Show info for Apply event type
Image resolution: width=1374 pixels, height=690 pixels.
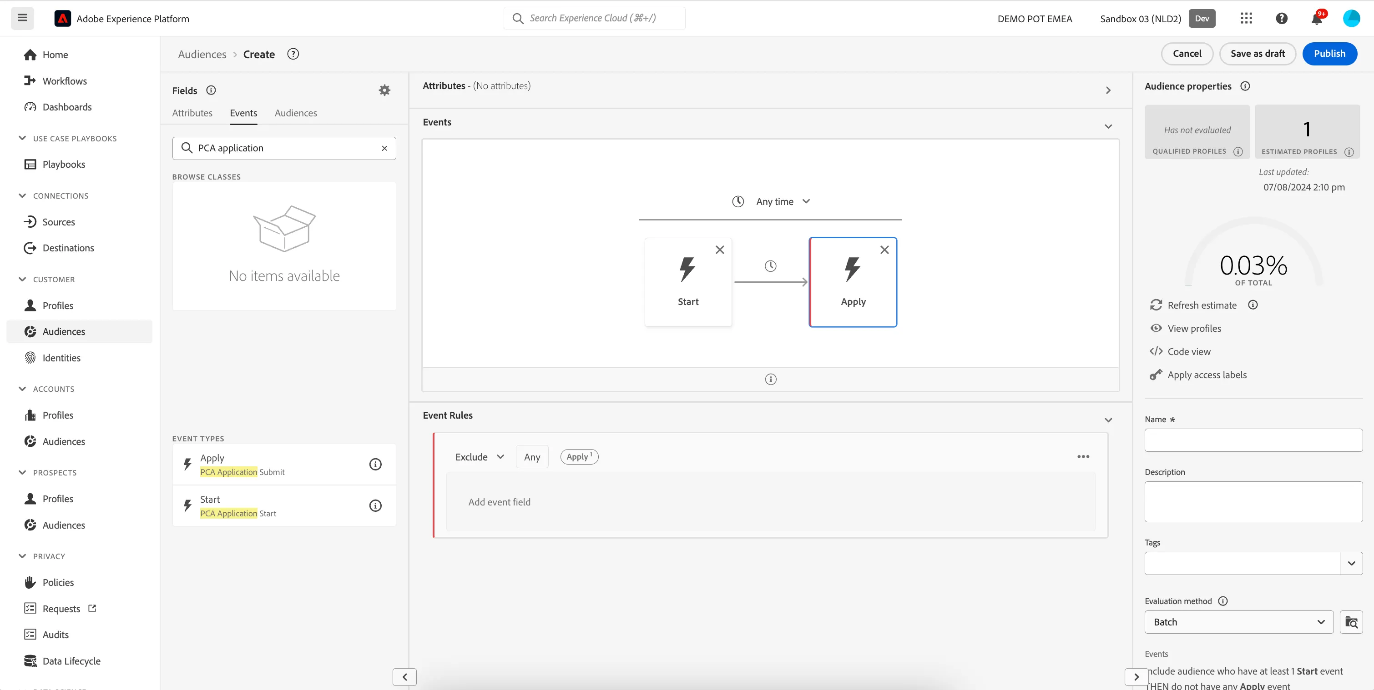[375, 464]
